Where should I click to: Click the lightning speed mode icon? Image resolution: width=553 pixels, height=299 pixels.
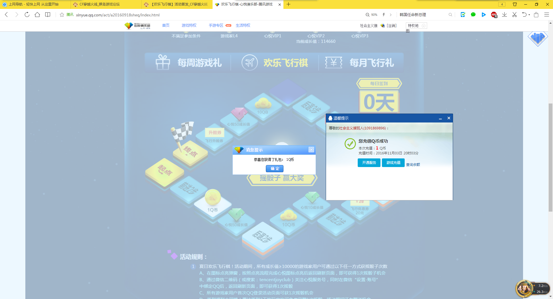(384, 15)
